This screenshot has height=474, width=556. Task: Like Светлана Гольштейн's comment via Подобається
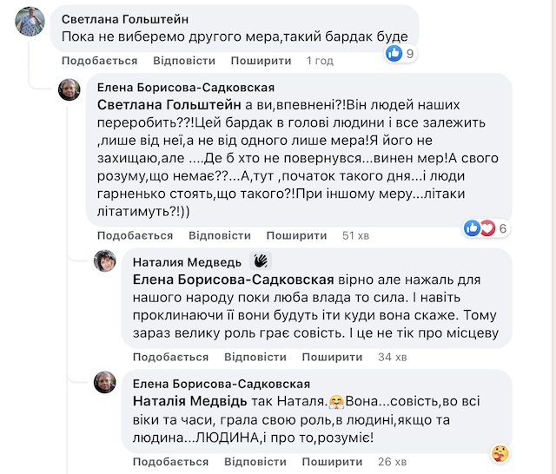(100, 61)
